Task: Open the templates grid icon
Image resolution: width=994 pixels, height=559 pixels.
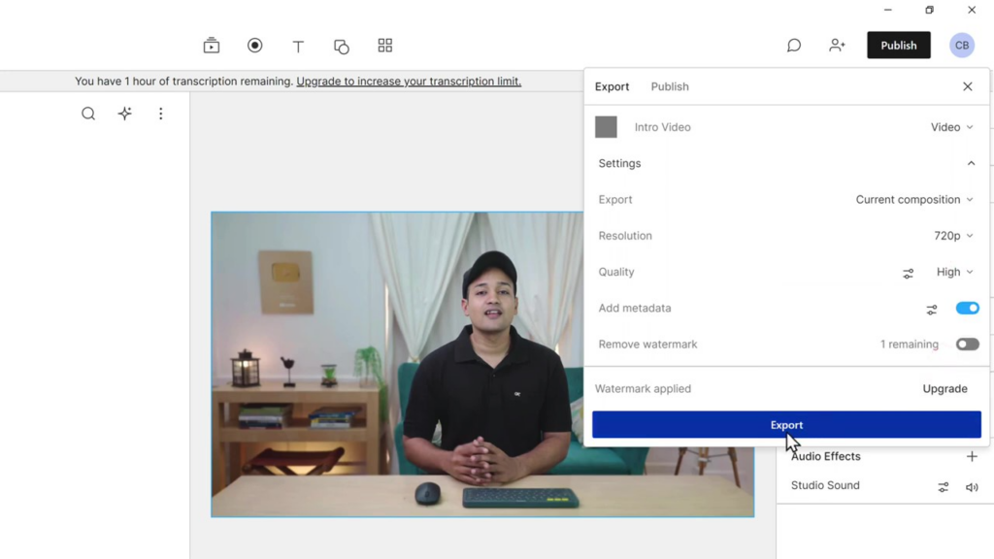Action: [x=384, y=45]
